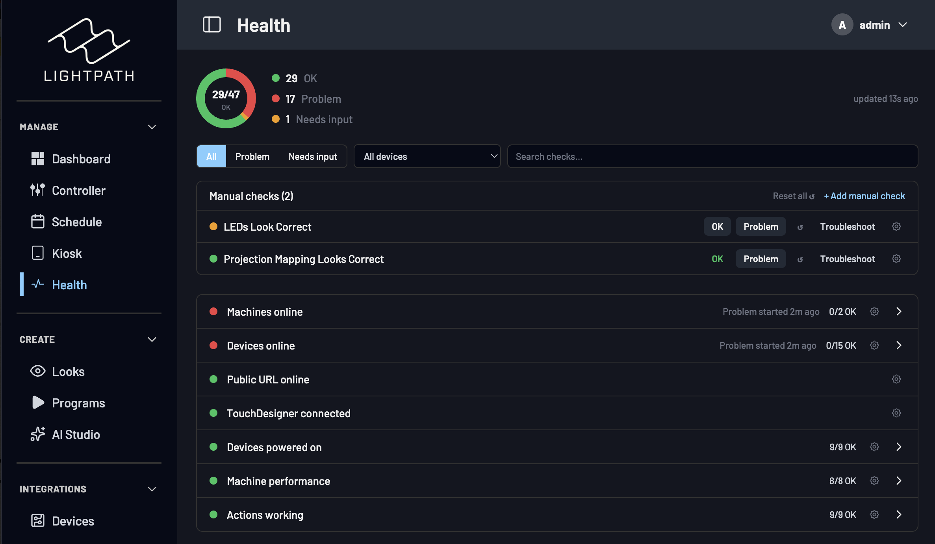
Task: Expand the Machines online row
Action: [x=899, y=311]
